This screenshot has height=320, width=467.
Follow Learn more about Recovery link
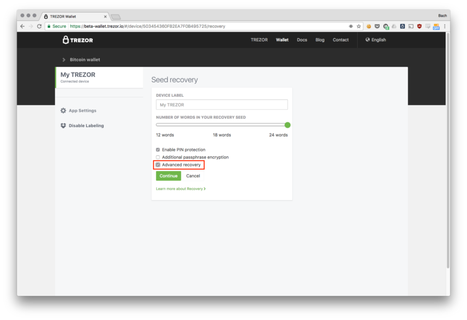180,189
